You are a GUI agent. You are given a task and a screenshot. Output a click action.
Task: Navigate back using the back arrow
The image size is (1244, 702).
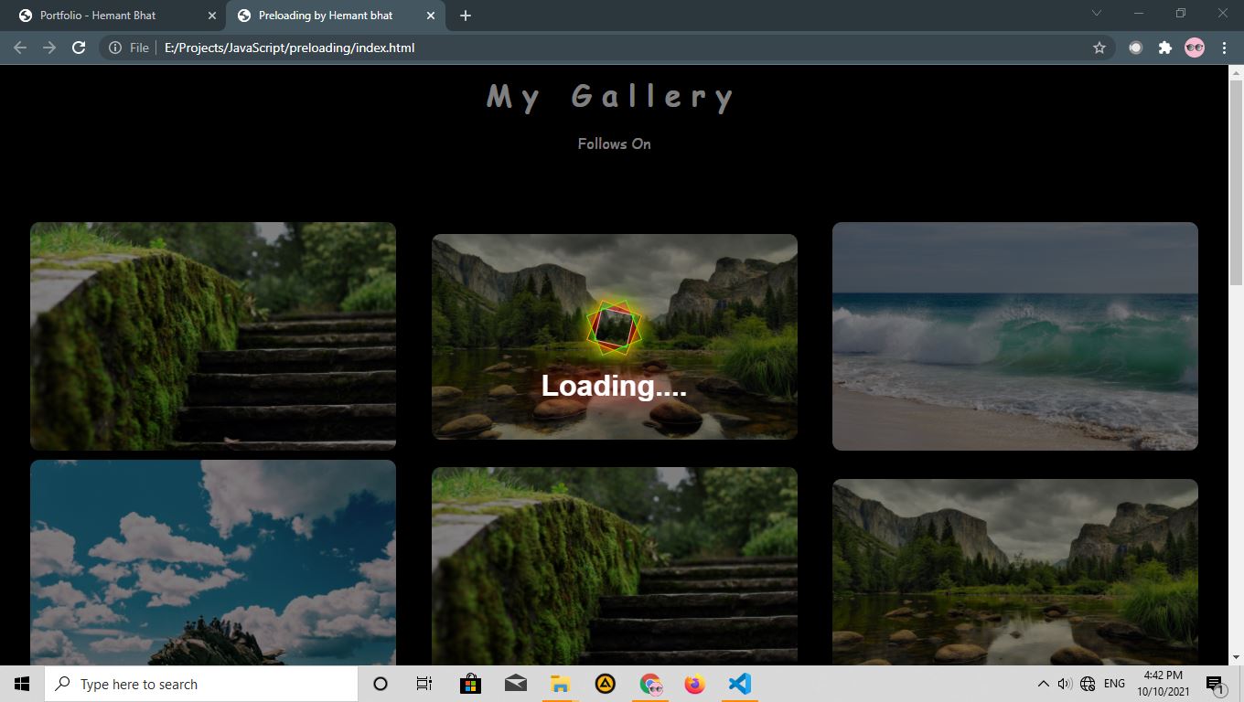[20, 48]
